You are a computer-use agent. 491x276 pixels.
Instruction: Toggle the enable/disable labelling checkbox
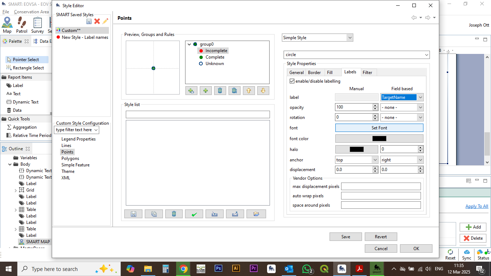(292, 81)
